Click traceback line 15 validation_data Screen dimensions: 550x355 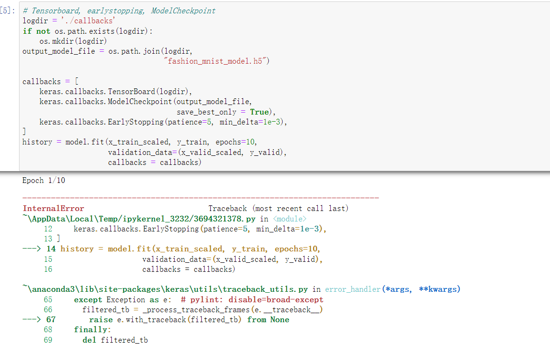183,259
